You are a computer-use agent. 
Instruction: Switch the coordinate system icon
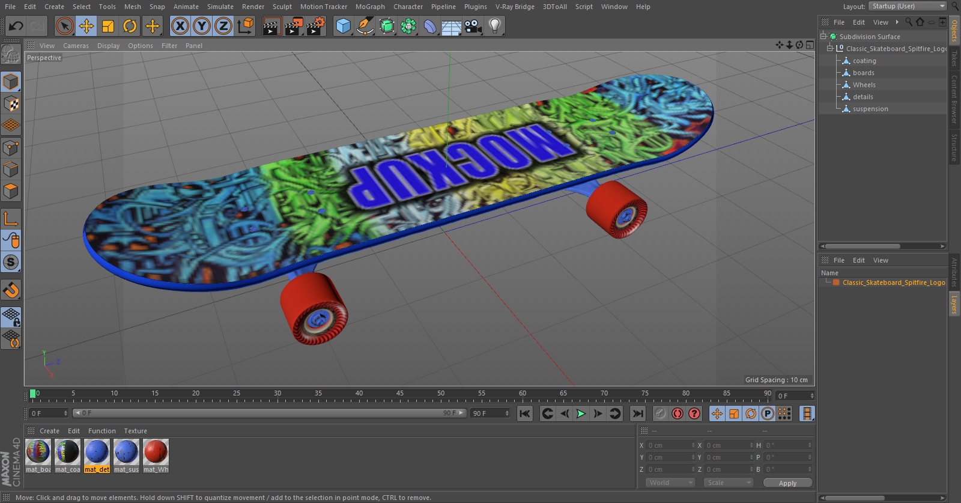[246, 26]
